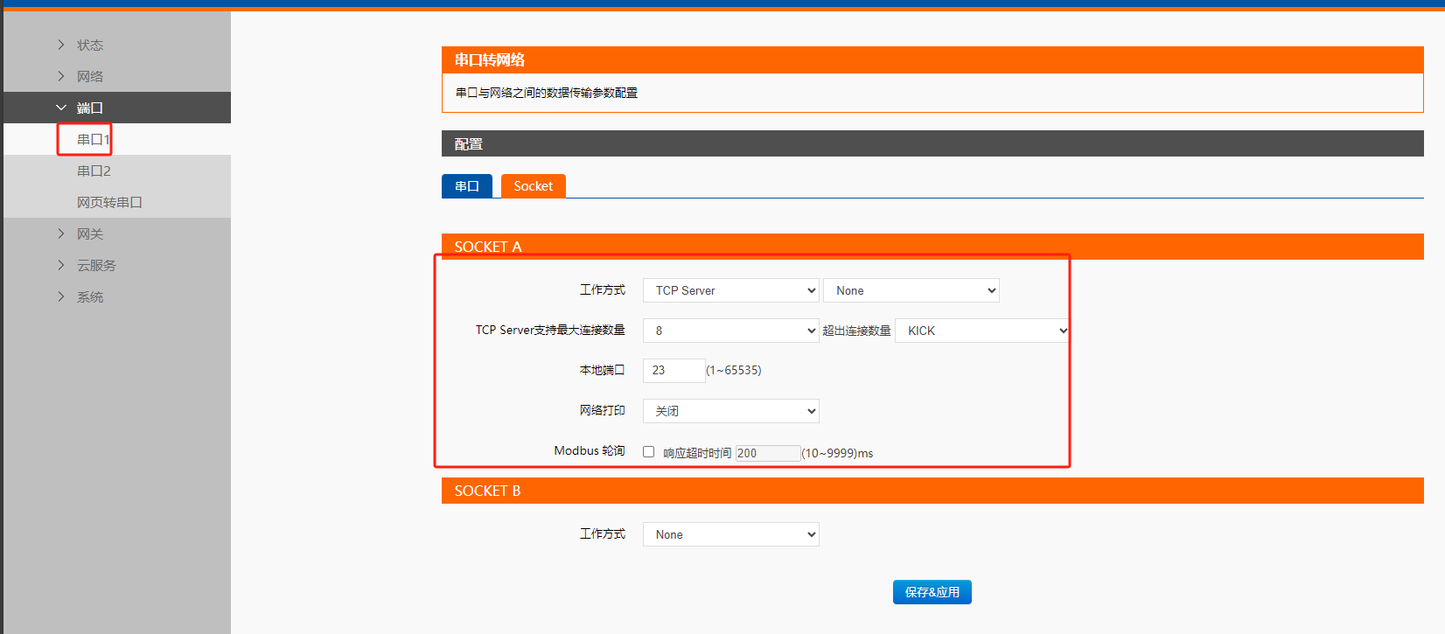Open the 串口1 page
This screenshot has height=634, width=1445.
[x=93, y=139]
